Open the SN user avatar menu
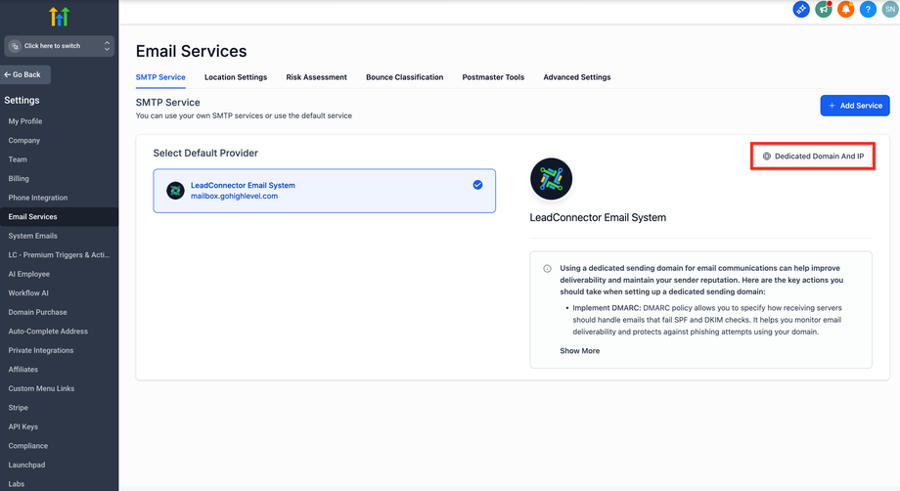 [x=888, y=10]
